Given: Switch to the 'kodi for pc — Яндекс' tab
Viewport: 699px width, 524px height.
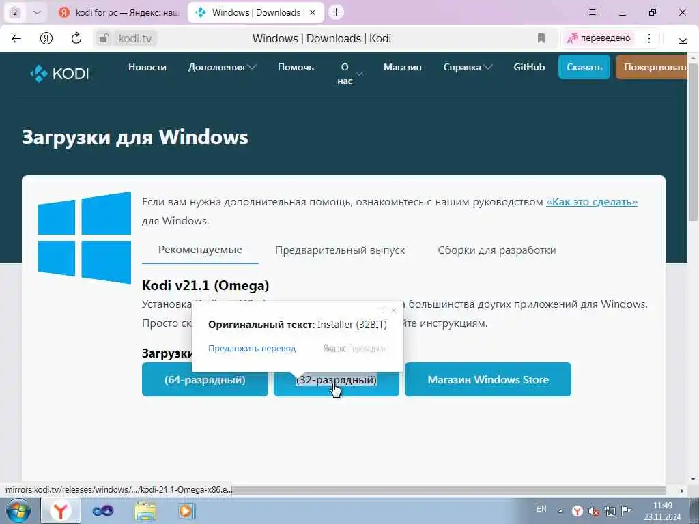Looking at the screenshot, I should point(119,12).
